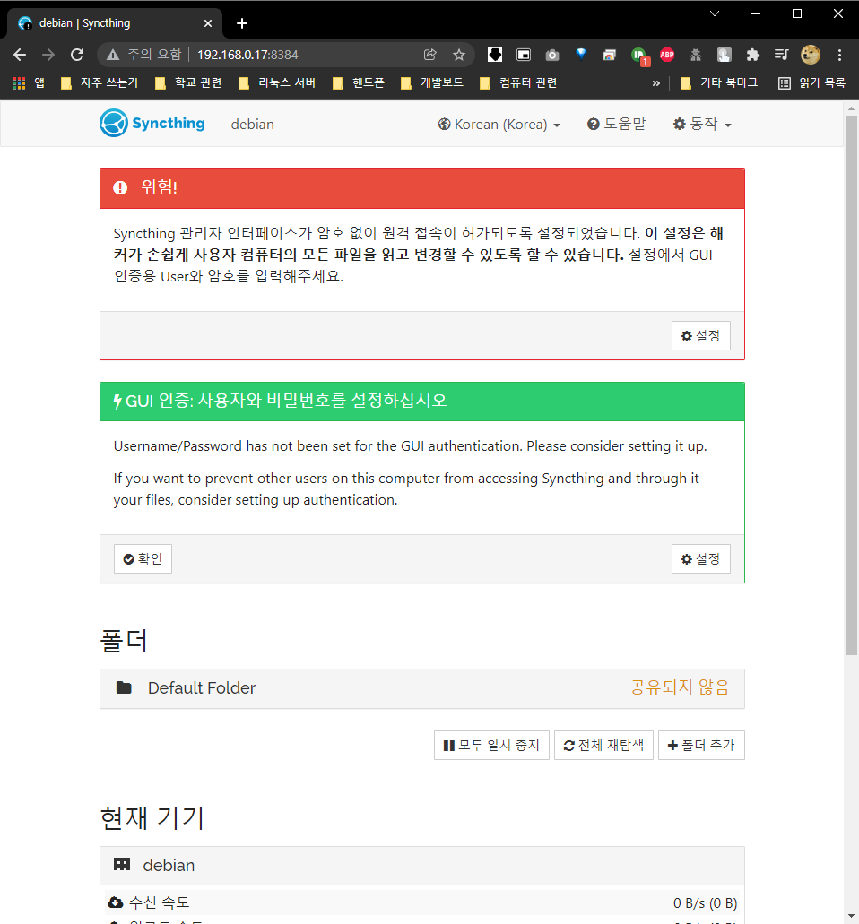Viewport: 859px width, 924px height.
Task: Open the media control playlist icon
Action: [x=782, y=55]
